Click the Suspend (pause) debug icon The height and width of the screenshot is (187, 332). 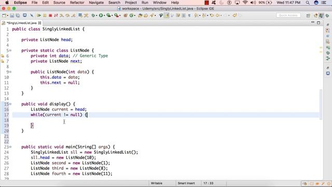pos(45,15)
